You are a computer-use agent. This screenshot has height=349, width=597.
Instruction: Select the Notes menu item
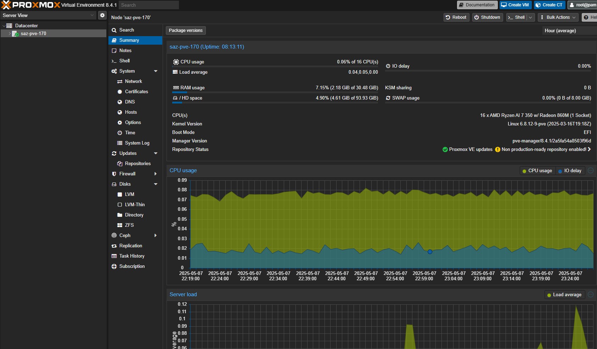pyautogui.click(x=125, y=51)
